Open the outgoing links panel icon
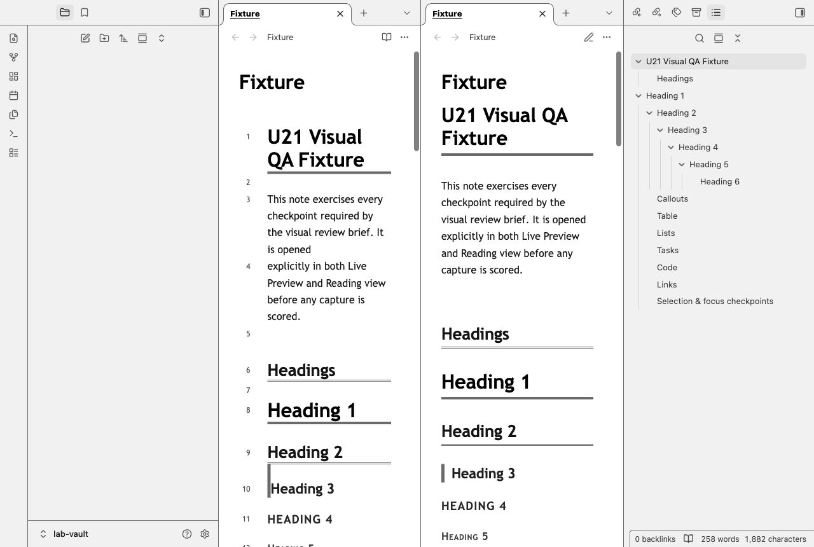814x547 pixels. [657, 12]
